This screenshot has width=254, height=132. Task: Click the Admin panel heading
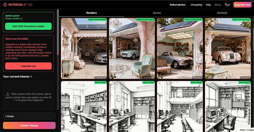tap(12, 16)
